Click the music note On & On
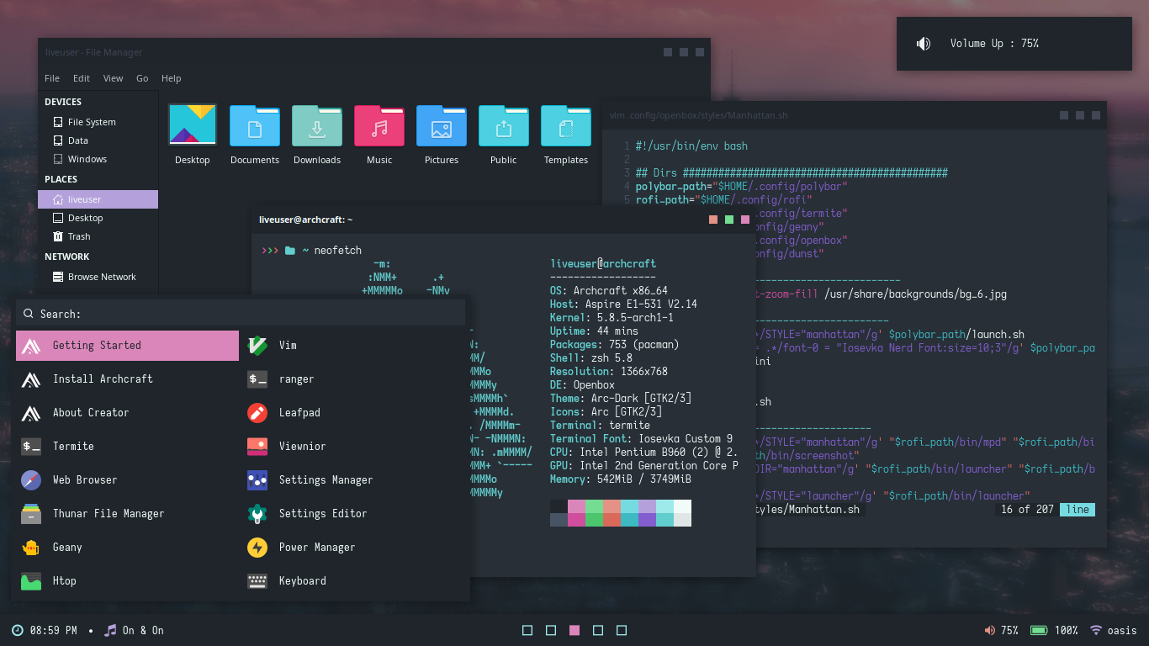Screen dimensions: 1149x646 (x=134, y=630)
